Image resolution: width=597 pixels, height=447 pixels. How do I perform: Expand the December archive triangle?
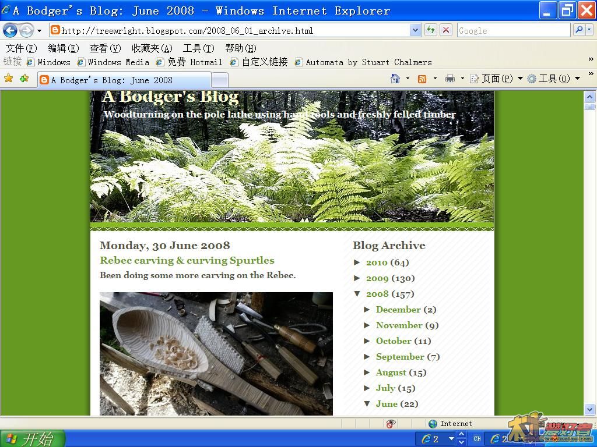tap(367, 310)
